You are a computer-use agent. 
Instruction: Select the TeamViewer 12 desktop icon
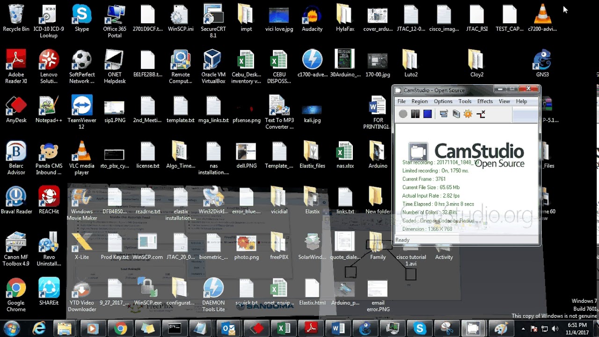point(82,112)
